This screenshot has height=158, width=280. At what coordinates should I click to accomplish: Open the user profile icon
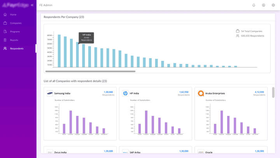click(264, 5)
